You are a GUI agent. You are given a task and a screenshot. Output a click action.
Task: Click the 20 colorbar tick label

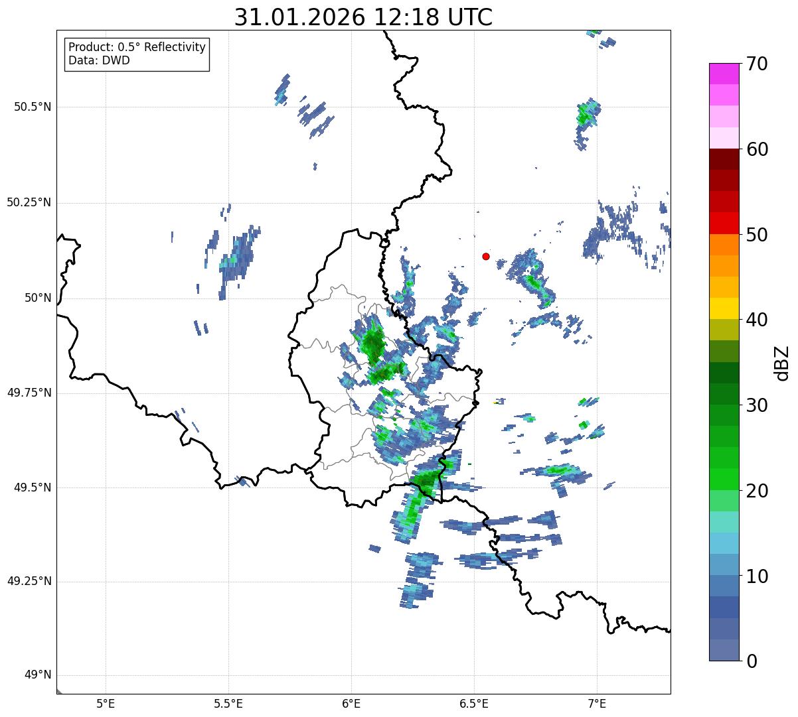757,491
